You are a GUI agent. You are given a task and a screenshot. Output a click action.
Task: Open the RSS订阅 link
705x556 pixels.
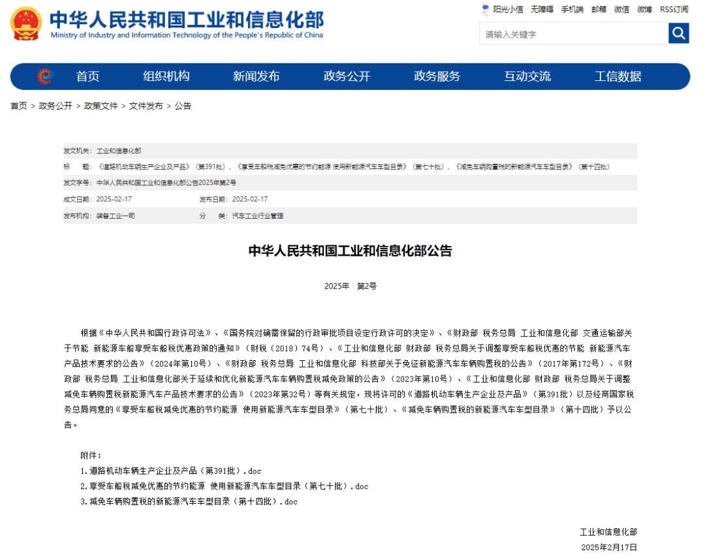pyautogui.click(x=674, y=9)
